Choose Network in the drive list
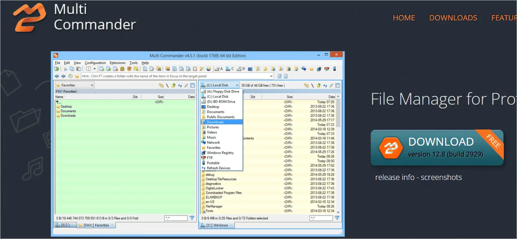 pyautogui.click(x=222, y=143)
